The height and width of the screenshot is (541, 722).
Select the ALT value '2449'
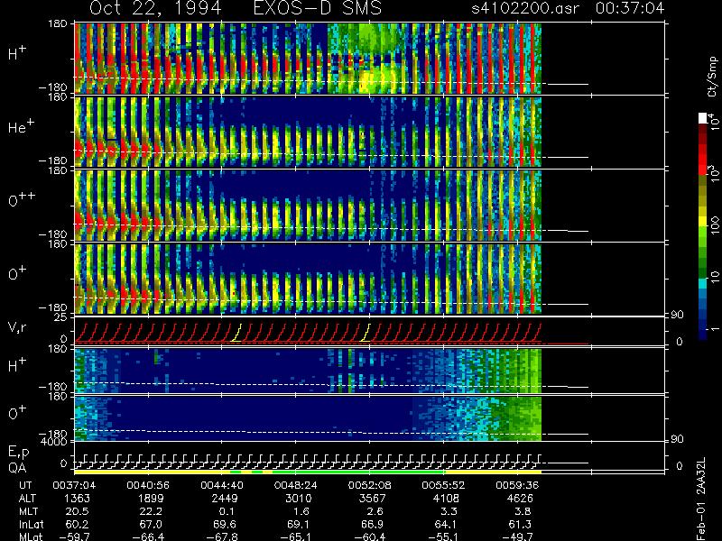click(x=225, y=499)
